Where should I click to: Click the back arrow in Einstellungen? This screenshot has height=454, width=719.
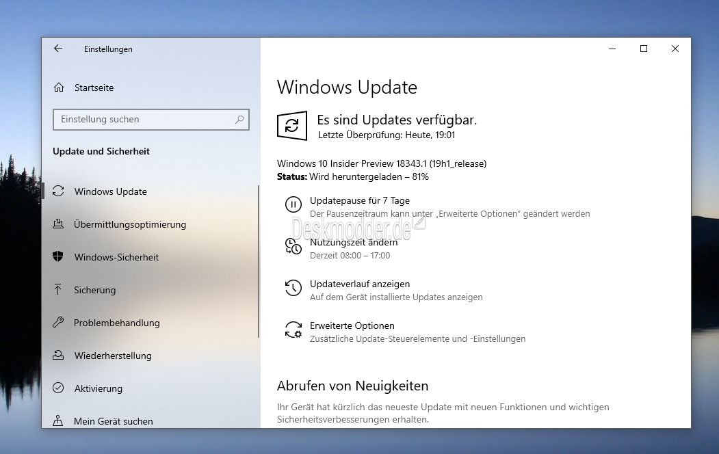[x=57, y=49]
